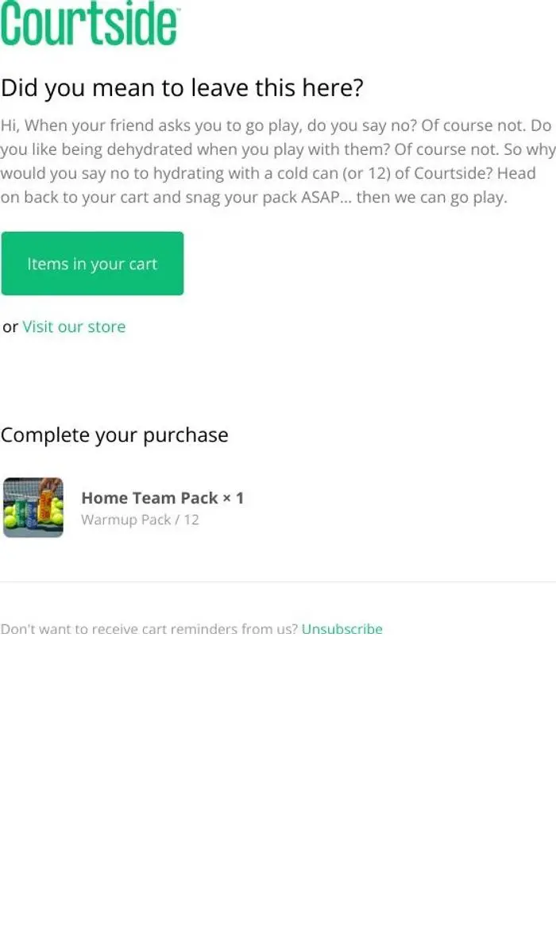The width and height of the screenshot is (556, 927).
Task: Click the paragraph line starting 'on back to your cart'
Action: 254,198
